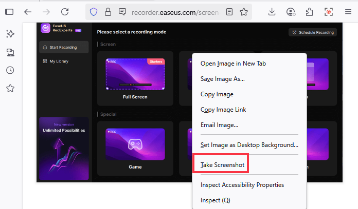Open the Extensions puzzle icon
The width and height of the screenshot is (358, 209).
pos(309,12)
